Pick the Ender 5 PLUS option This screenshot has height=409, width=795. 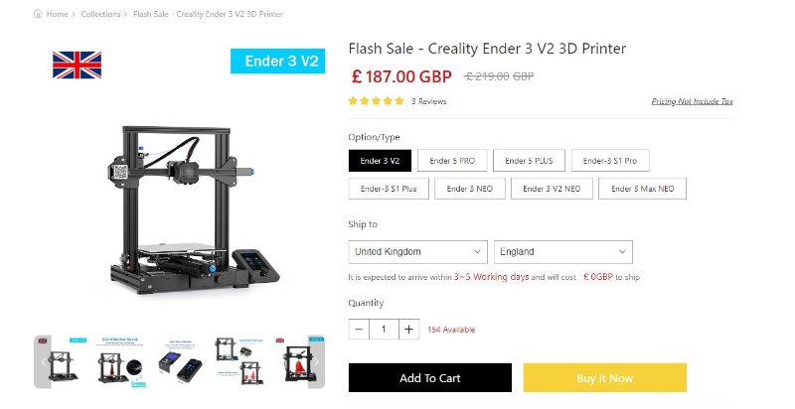click(x=529, y=161)
